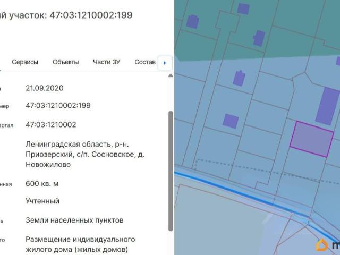Image resolution: width=340 pixels, height=255 pixels.
Task: Click the right arrow to show more tabs
Action: click(x=165, y=63)
